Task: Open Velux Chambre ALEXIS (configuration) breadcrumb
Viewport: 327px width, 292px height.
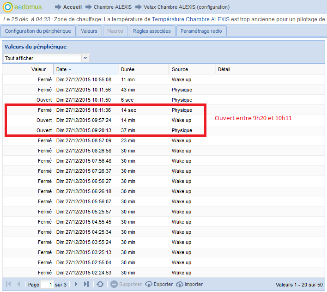Action: pyautogui.click(x=187, y=7)
